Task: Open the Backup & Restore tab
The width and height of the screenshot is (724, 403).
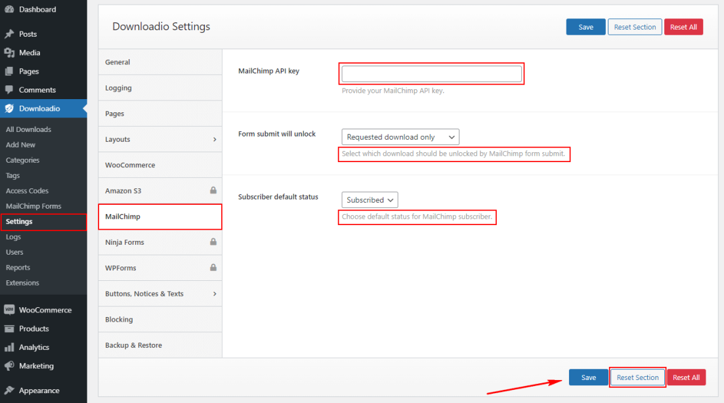Action: pyautogui.click(x=160, y=345)
